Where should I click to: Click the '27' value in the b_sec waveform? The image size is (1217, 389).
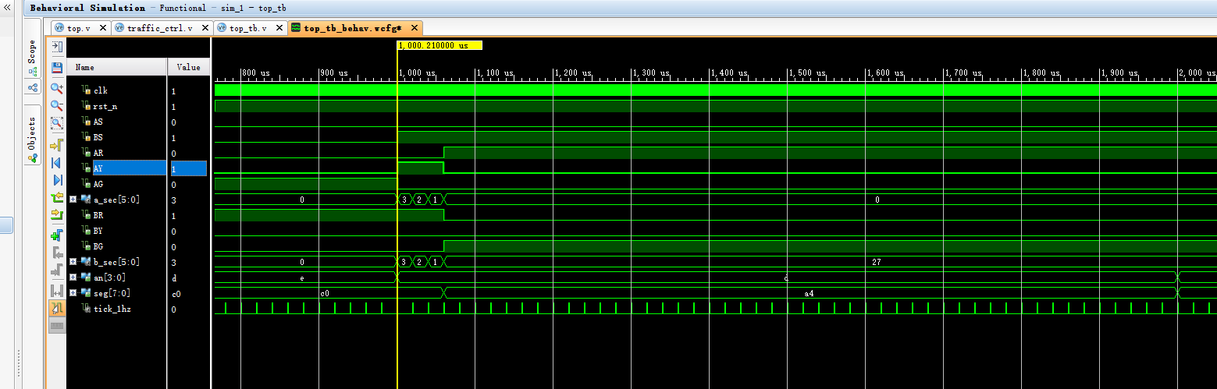tap(877, 263)
